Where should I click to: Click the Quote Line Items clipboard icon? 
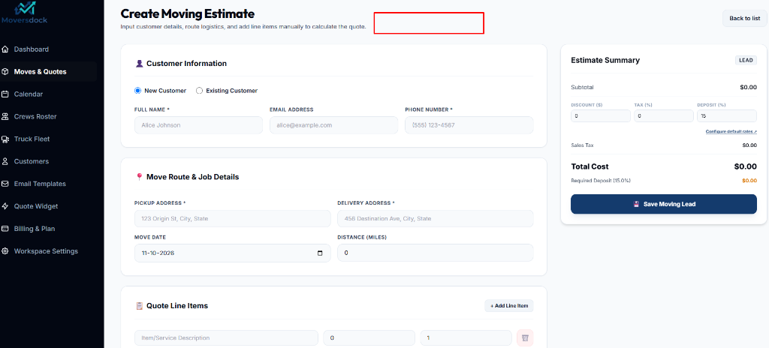139,306
